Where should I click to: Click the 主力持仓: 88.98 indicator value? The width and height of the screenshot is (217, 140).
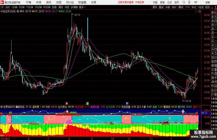(66, 107)
